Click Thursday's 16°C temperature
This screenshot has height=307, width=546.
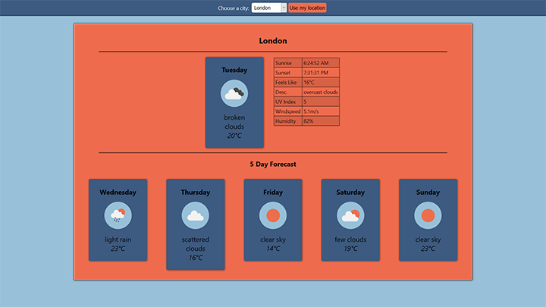pos(196,258)
